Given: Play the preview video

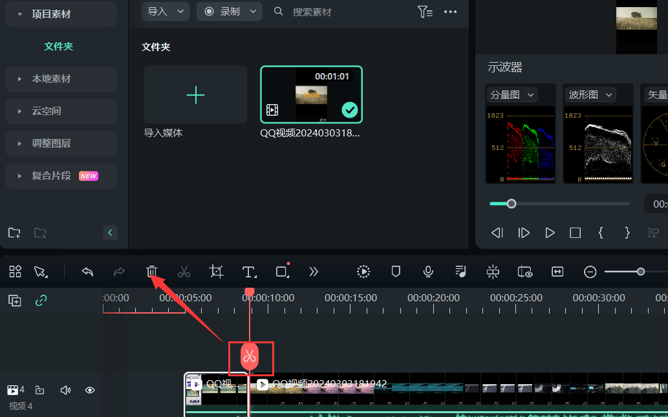Looking at the screenshot, I should point(550,233).
